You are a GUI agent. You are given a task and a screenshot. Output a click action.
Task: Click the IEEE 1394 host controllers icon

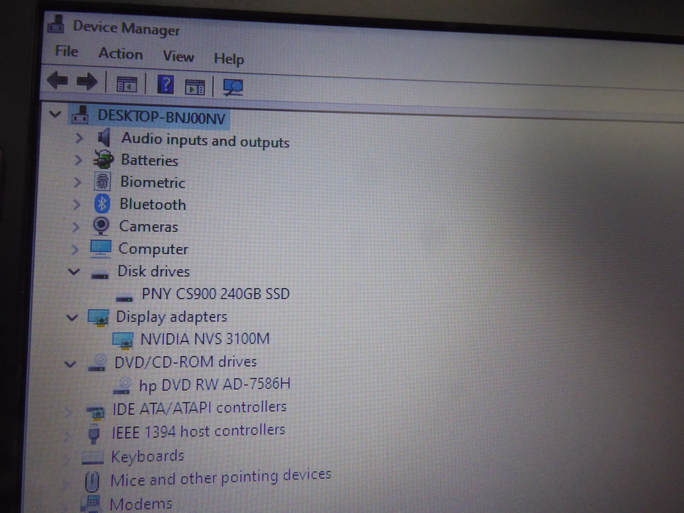[94, 435]
